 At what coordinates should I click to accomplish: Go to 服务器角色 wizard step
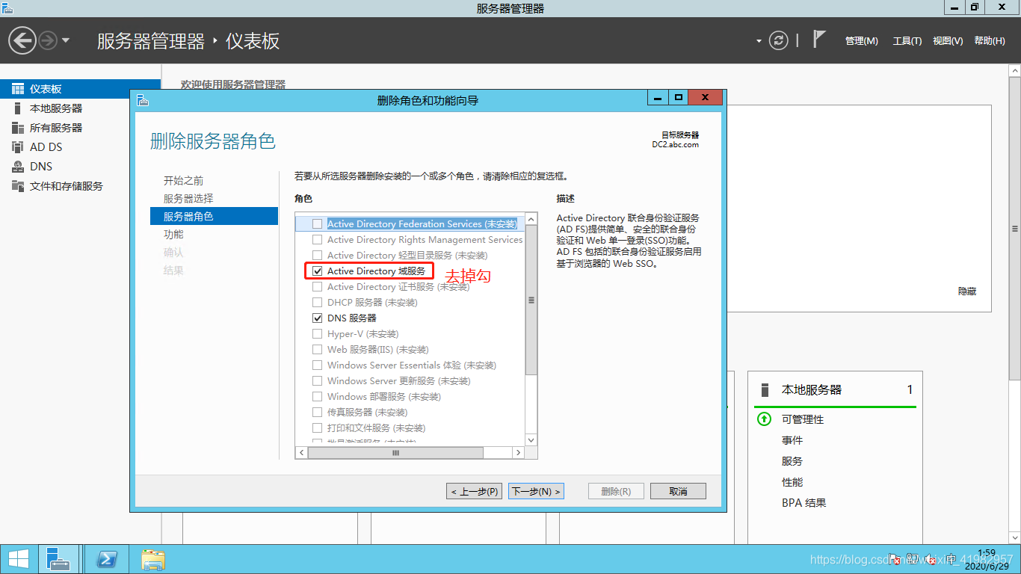pyautogui.click(x=214, y=216)
